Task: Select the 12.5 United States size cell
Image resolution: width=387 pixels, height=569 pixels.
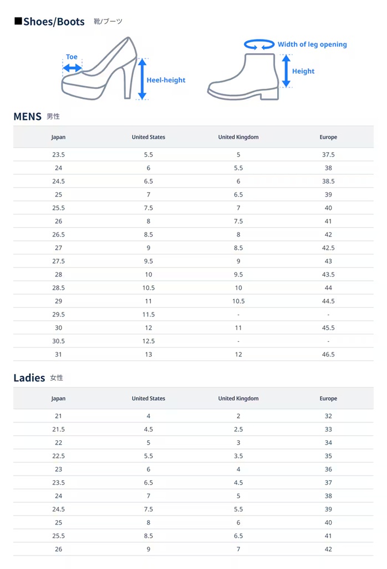Action: pyautogui.click(x=148, y=341)
